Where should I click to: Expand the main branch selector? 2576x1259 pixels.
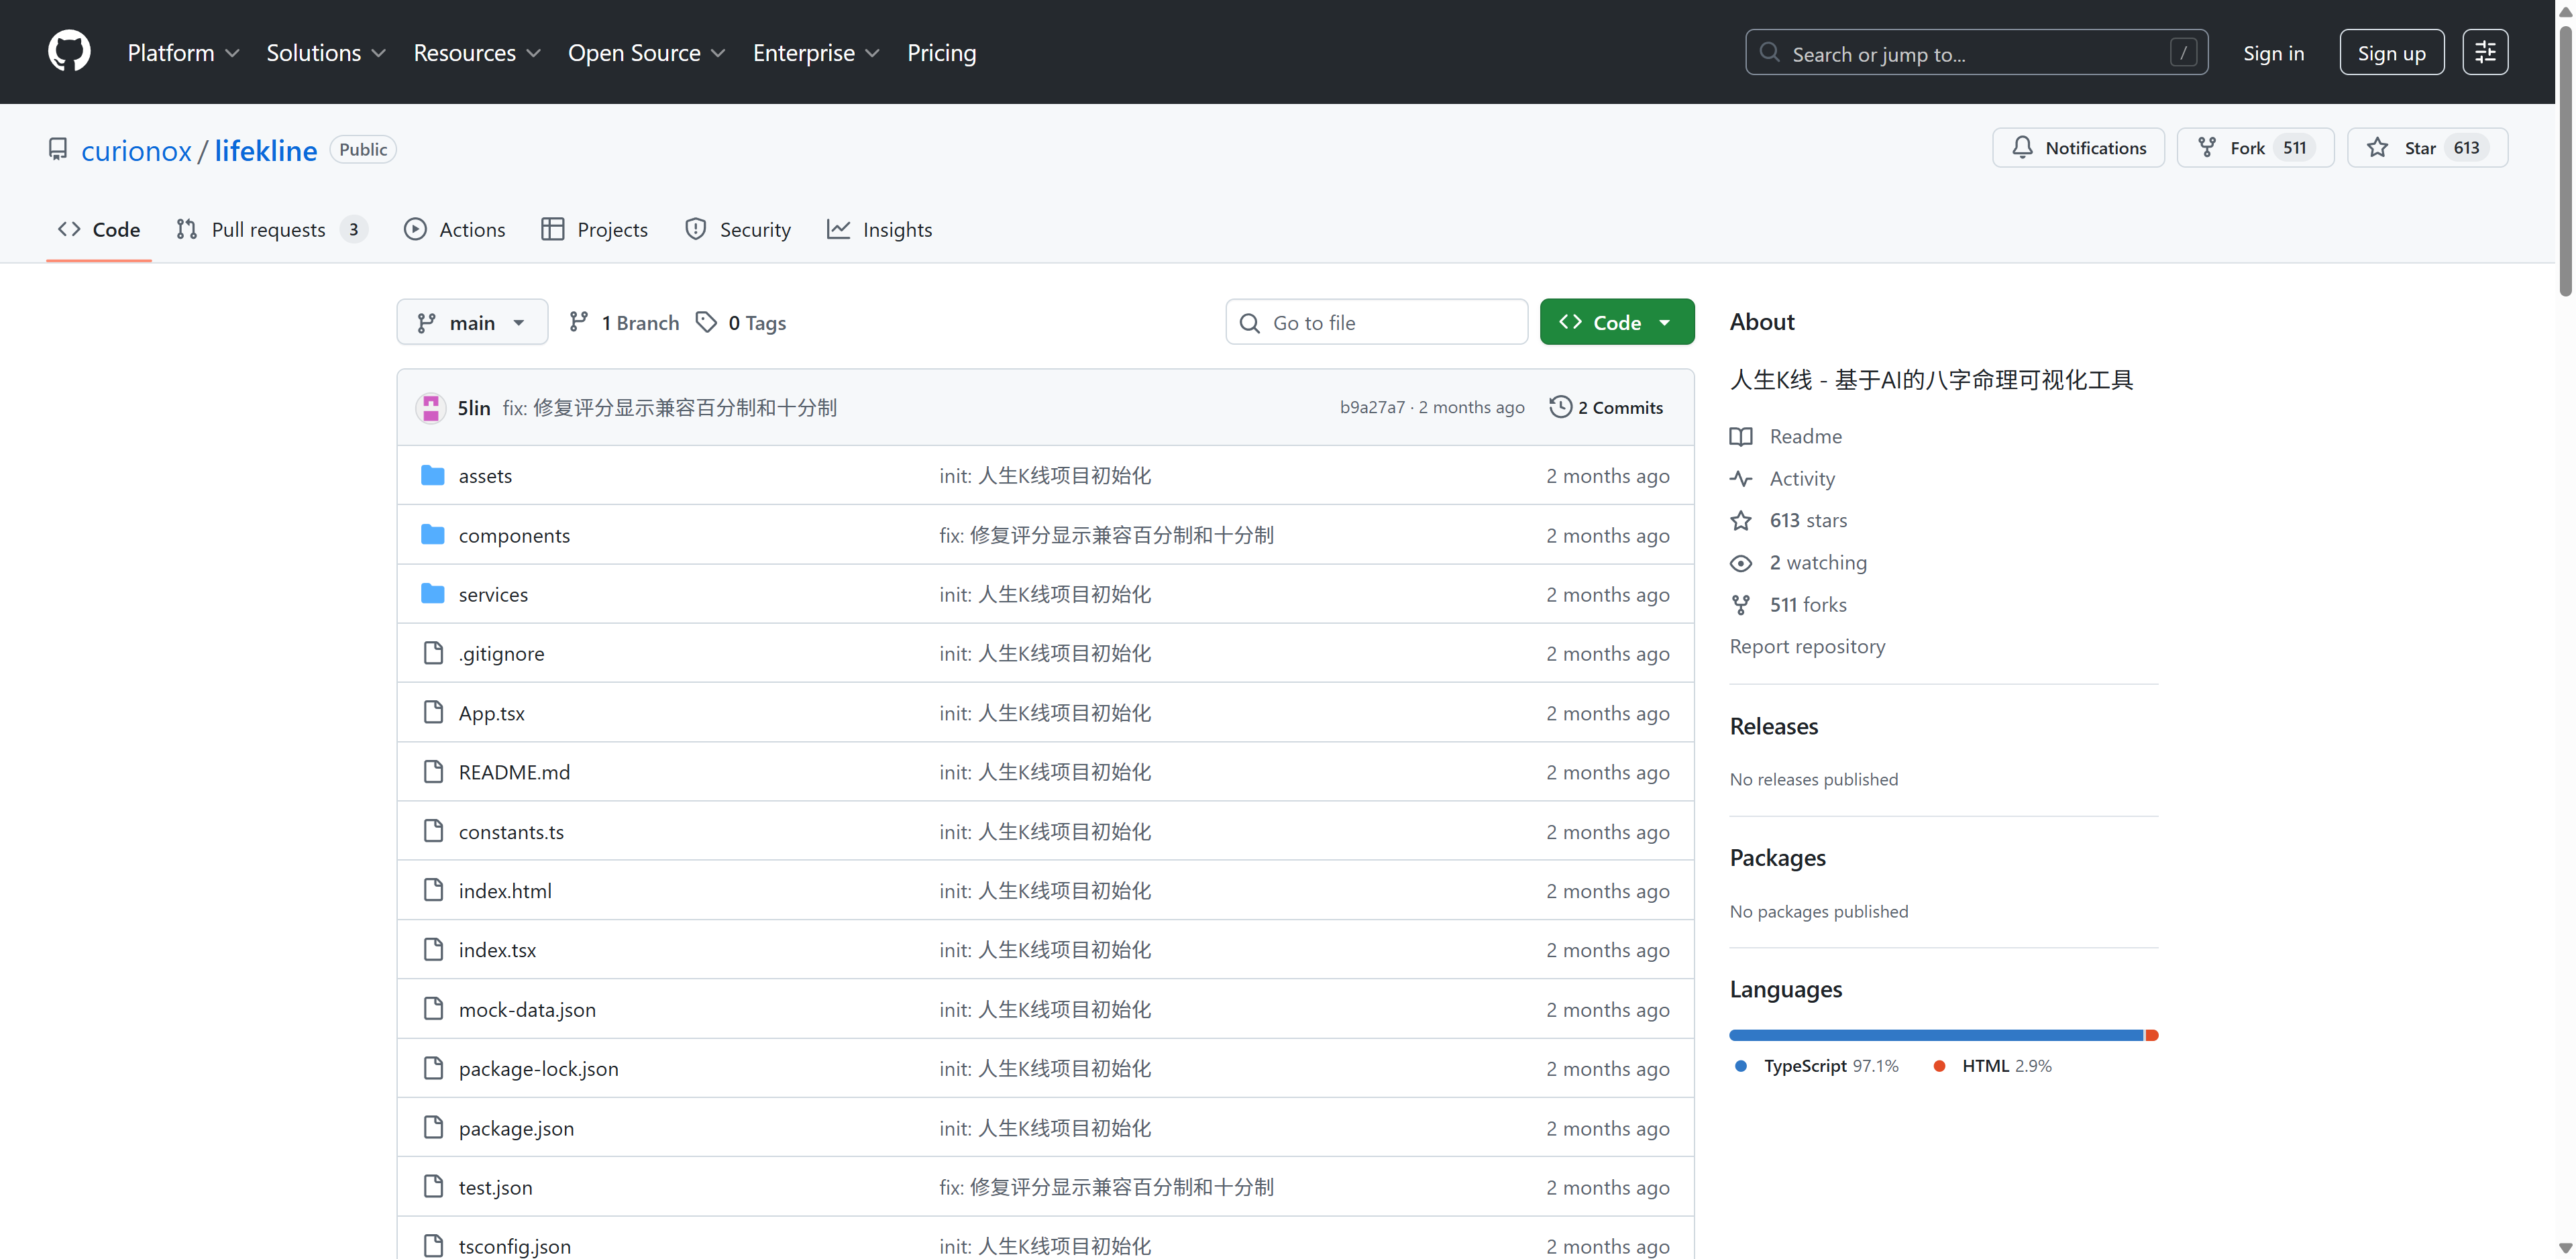click(472, 322)
